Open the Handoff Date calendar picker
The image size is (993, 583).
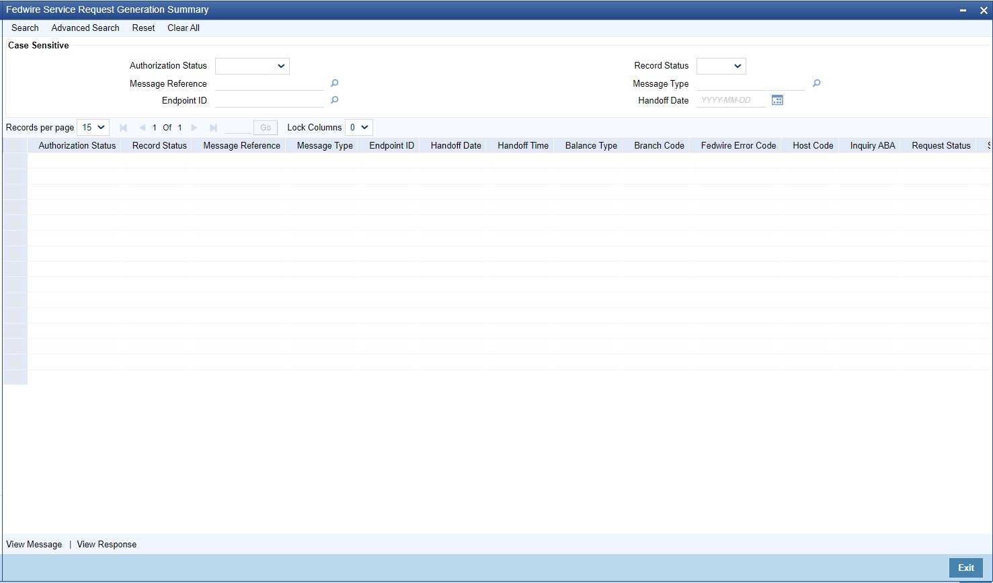777,100
